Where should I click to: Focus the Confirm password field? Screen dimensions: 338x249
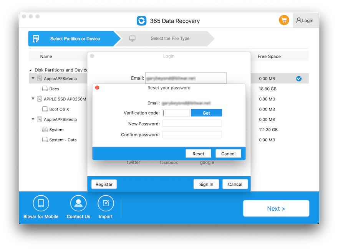click(x=192, y=135)
